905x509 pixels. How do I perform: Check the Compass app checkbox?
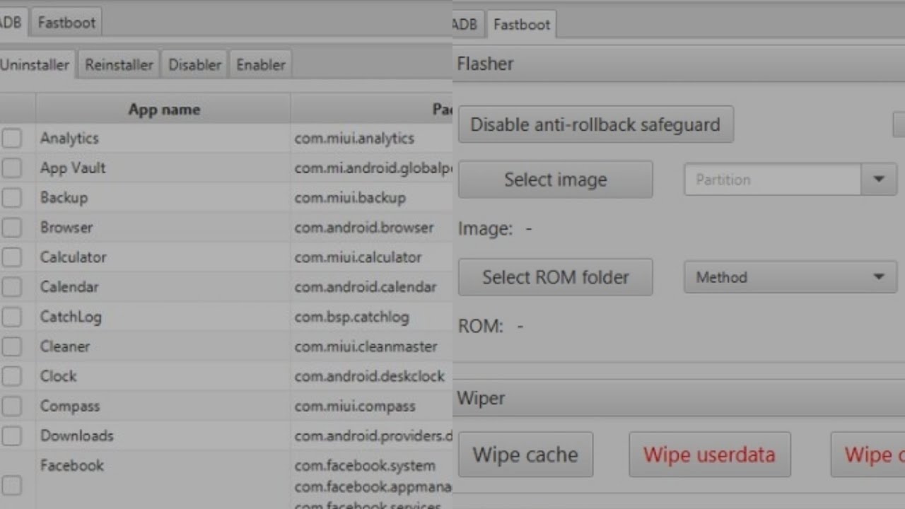[11, 406]
